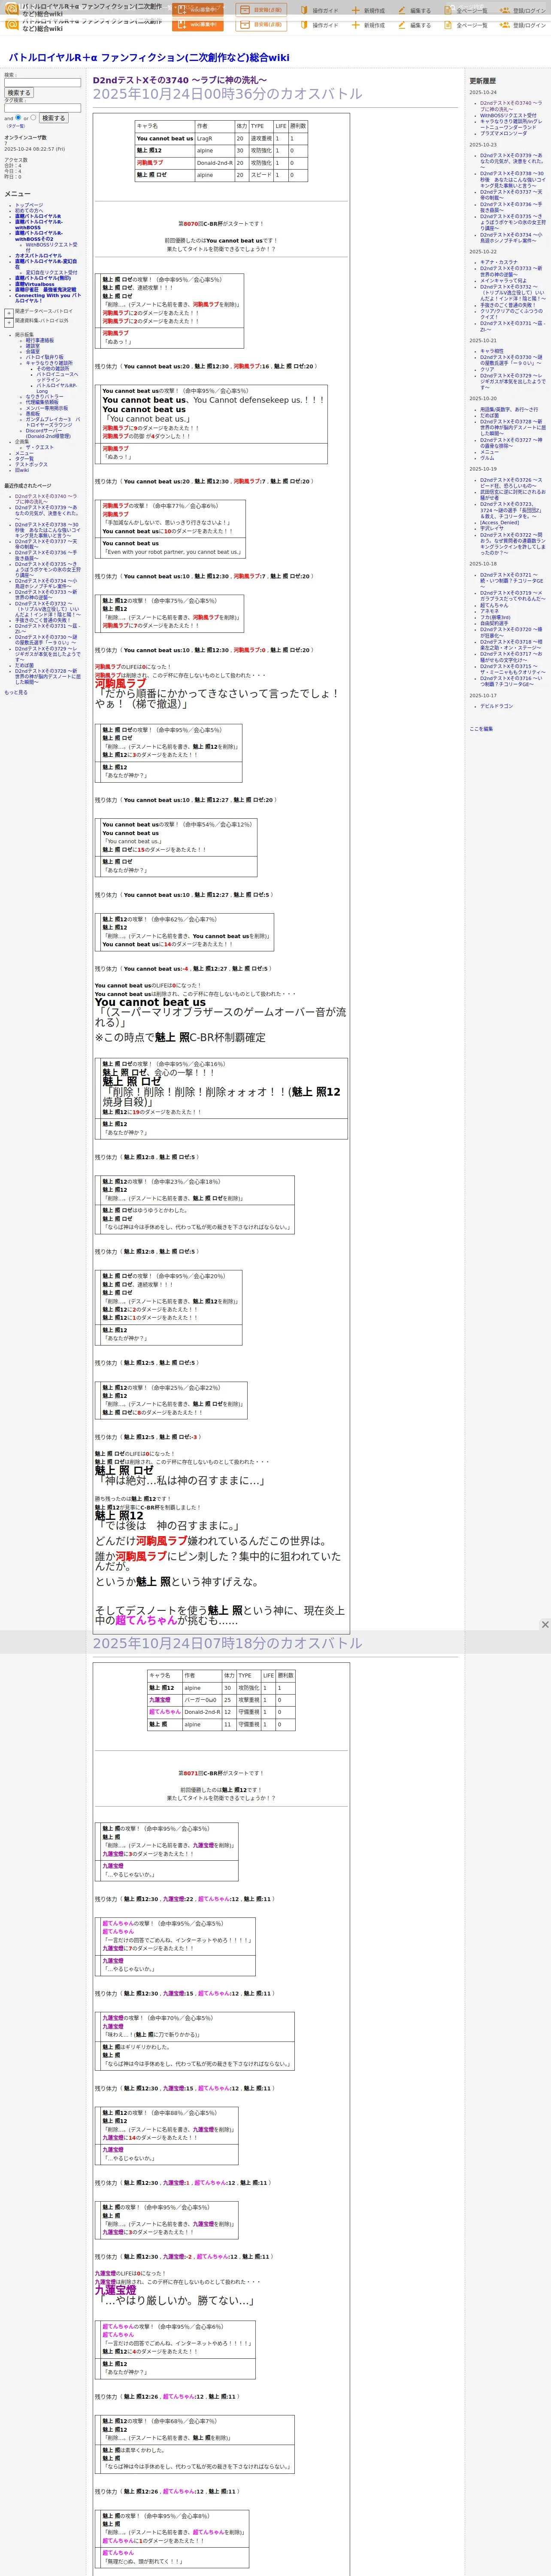
Task: Open 初めての方へ menu link
Action: pyautogui.click(x=29, y=211)
